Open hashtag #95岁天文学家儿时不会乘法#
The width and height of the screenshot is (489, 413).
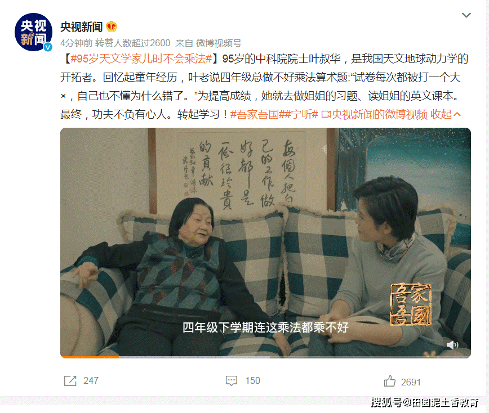tap(141, 59)
